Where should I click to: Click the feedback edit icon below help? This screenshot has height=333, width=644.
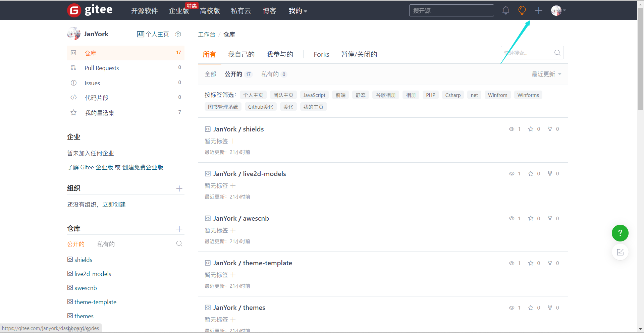620,252
